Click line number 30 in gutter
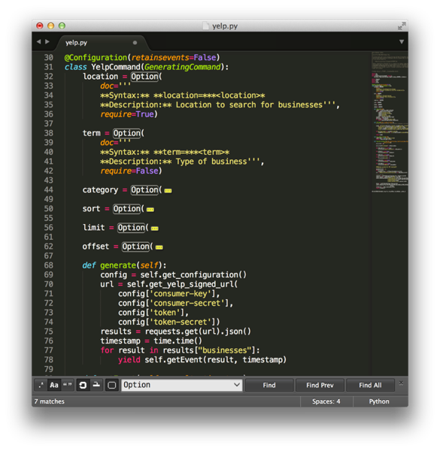440x451 pixels. 48,58
